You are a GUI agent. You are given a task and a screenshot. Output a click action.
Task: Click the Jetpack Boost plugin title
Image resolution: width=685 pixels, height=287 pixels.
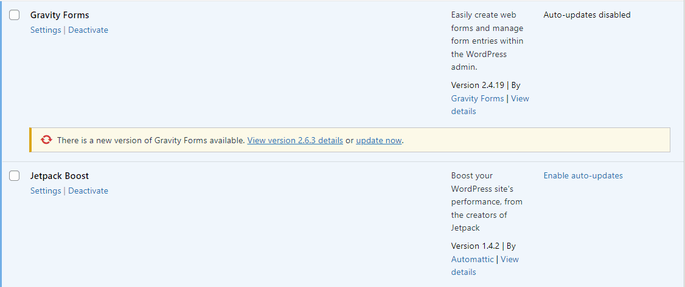(x=60, y=176)
